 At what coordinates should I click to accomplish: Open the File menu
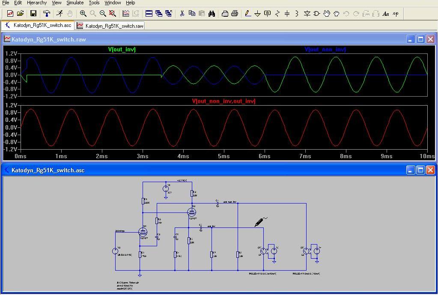point(6,3)
